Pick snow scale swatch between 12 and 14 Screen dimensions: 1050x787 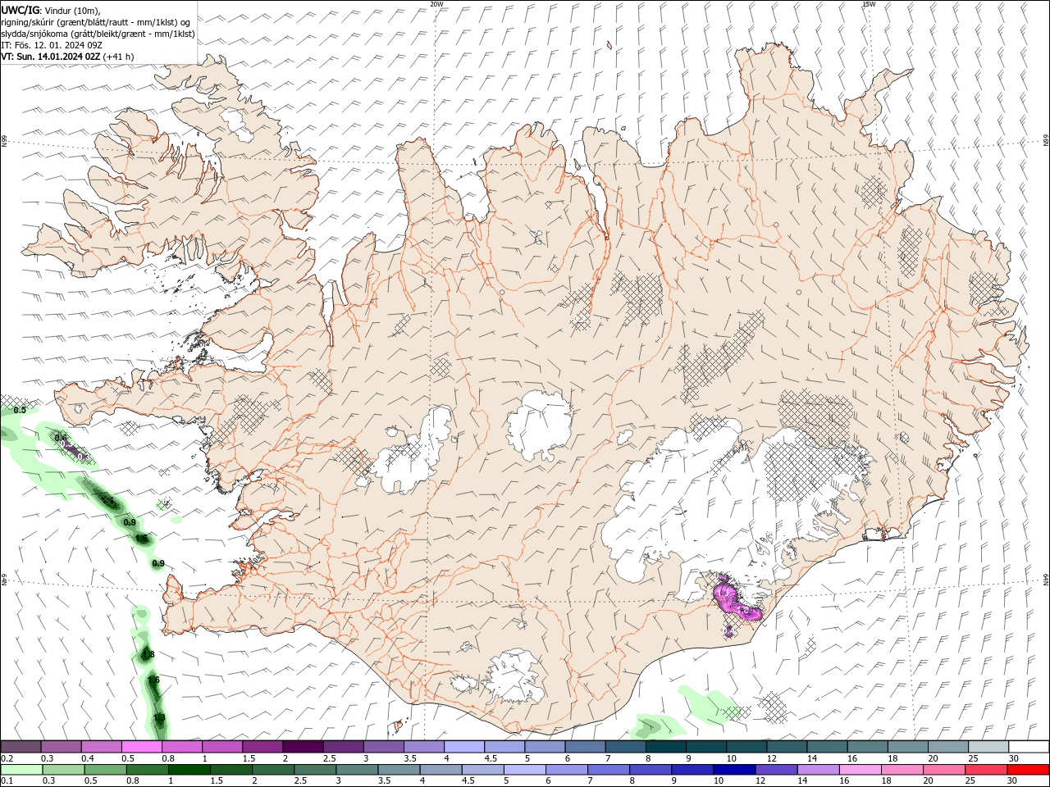coord(787,746)
